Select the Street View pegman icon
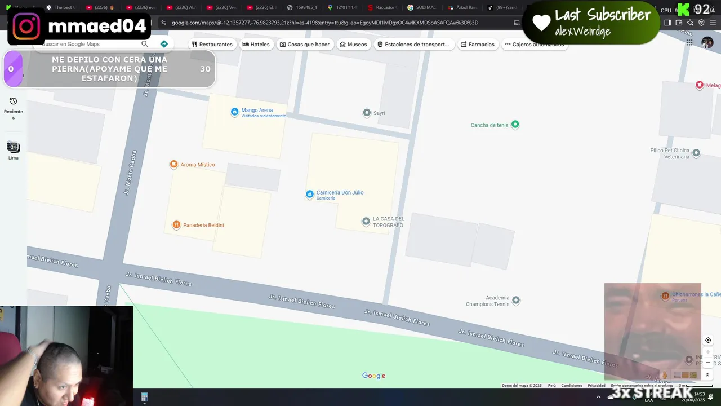This screenshot has height=406, width=721. point(665,375)
